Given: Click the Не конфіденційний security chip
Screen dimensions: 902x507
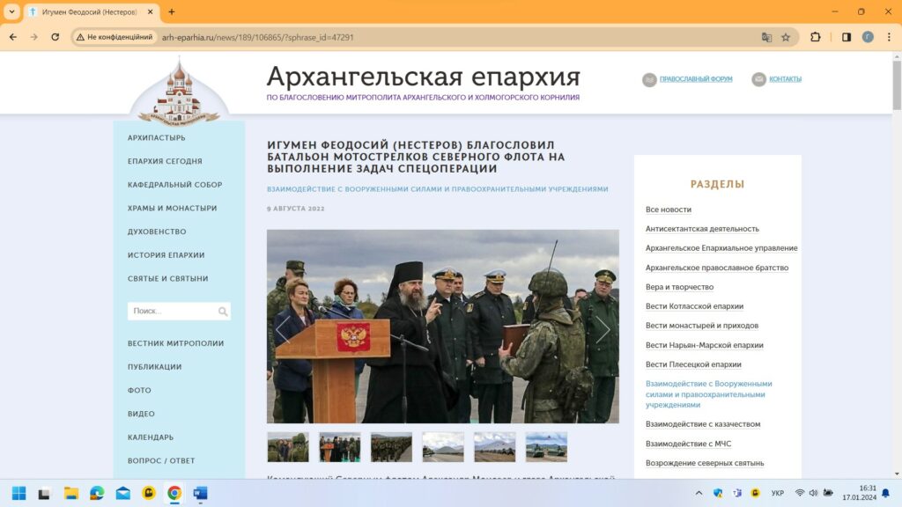Looking at the screenshot, I should click(x=115, y=37).
